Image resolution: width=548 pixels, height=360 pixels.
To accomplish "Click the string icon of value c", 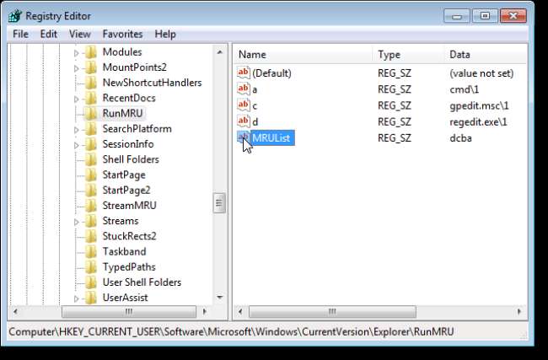I will [244, 105].
